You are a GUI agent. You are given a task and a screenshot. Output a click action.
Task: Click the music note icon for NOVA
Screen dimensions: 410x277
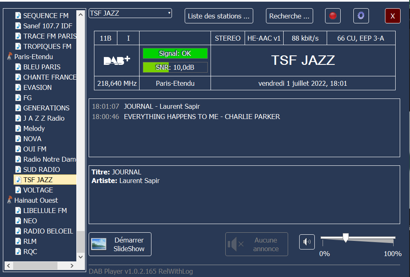(18, 139)
